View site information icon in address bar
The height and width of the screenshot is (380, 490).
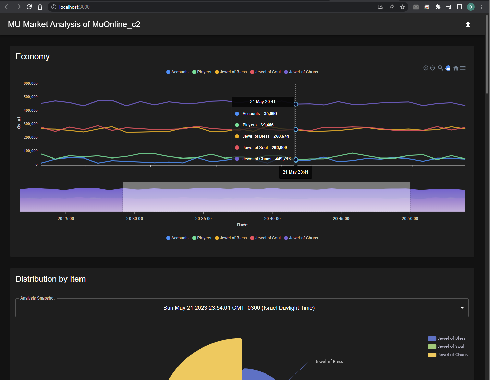click(x=54, y=7)
